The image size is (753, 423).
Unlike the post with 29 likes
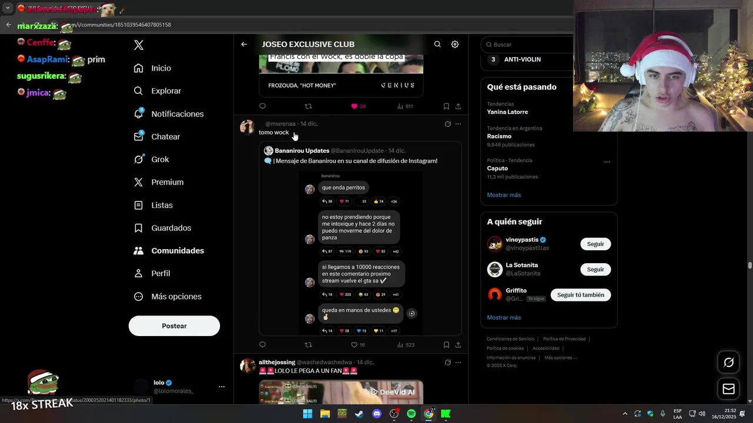358,106
